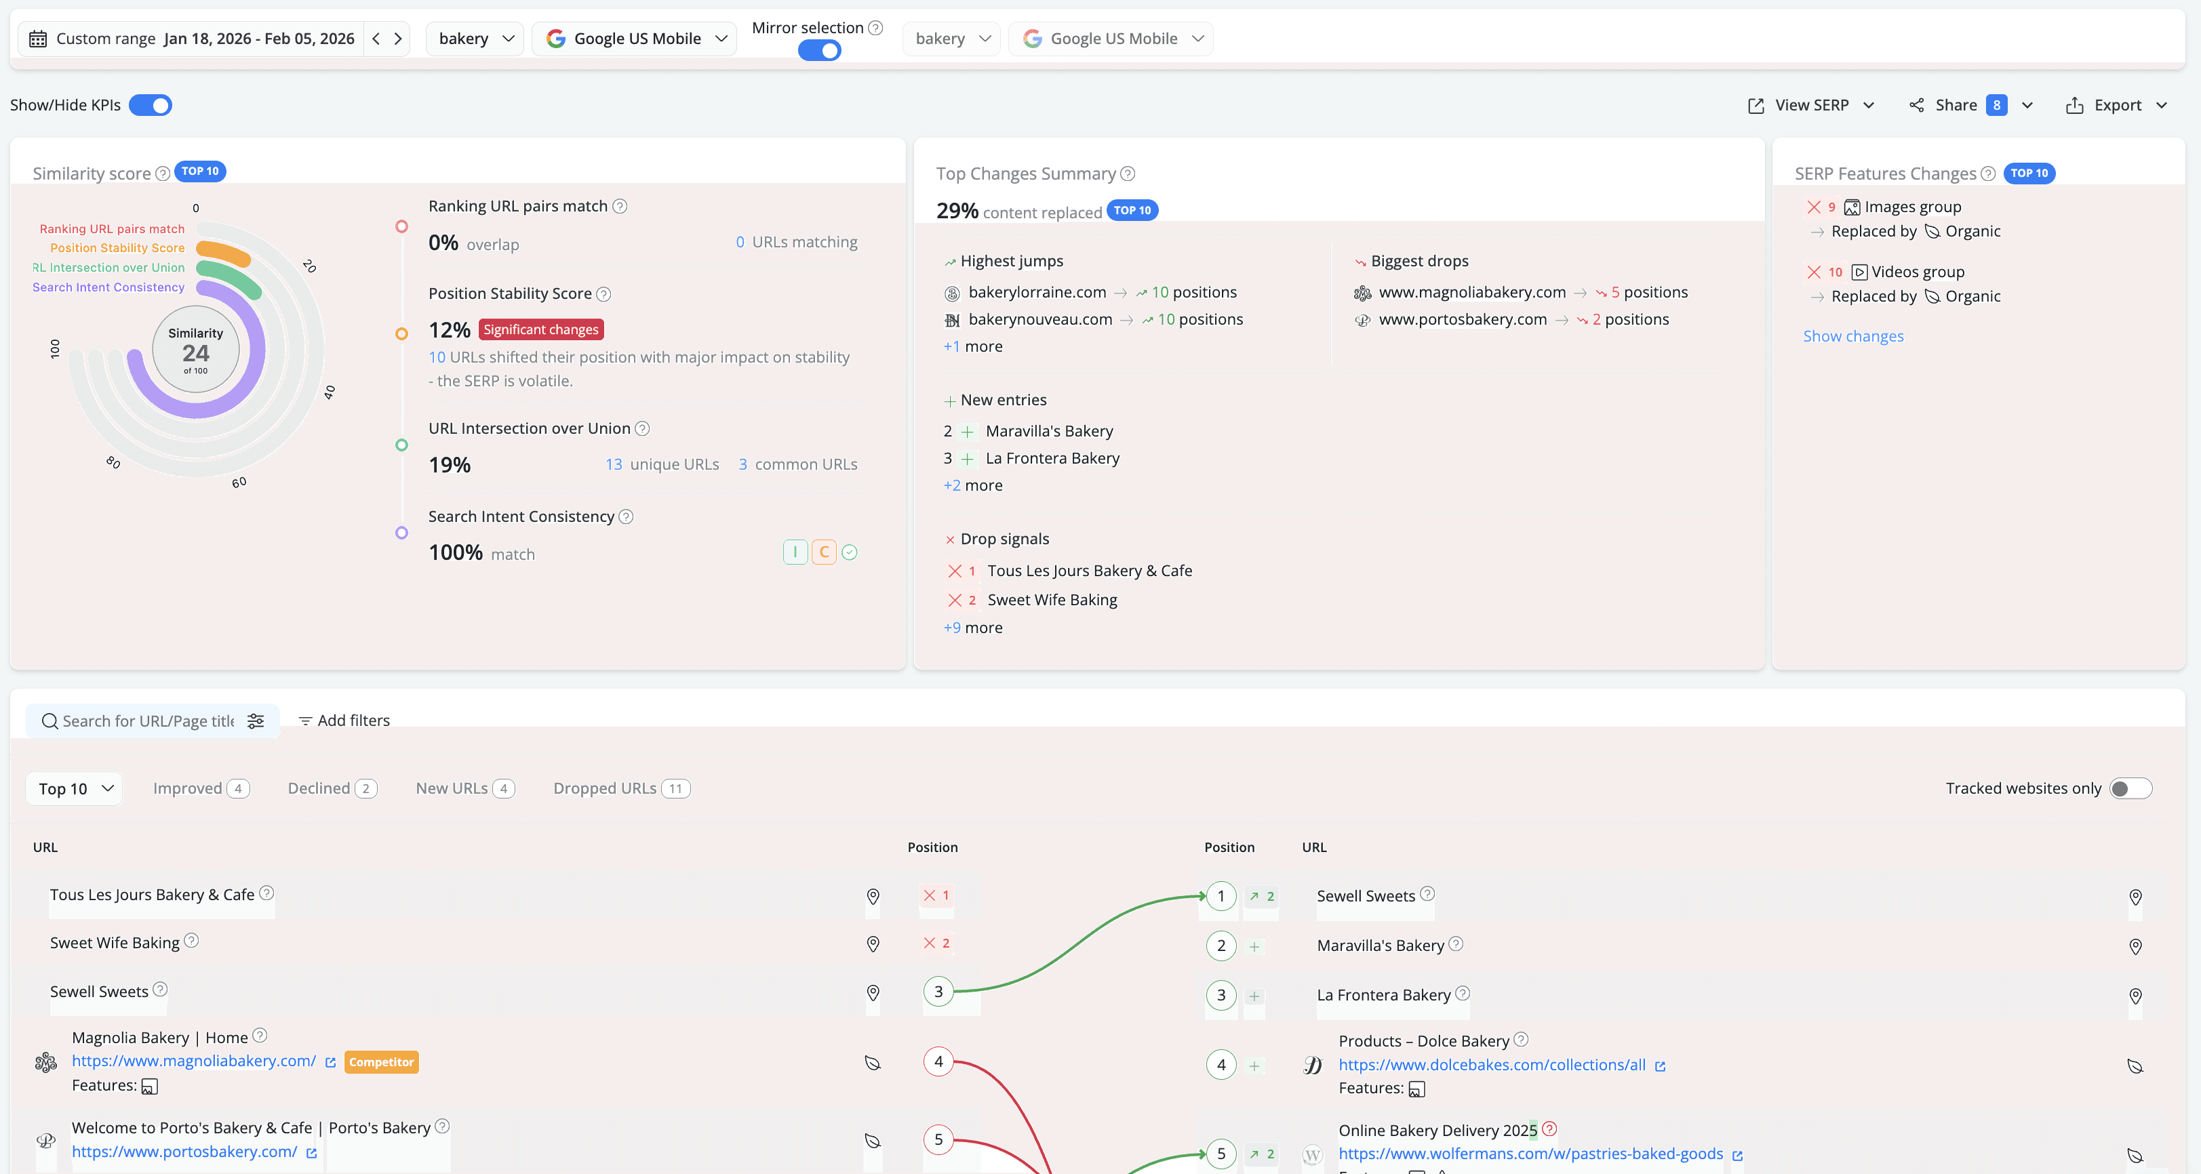2201x1174 pixels.
Task: Click the Videos group icon in SERP Features Changes
Action: 1859,272
